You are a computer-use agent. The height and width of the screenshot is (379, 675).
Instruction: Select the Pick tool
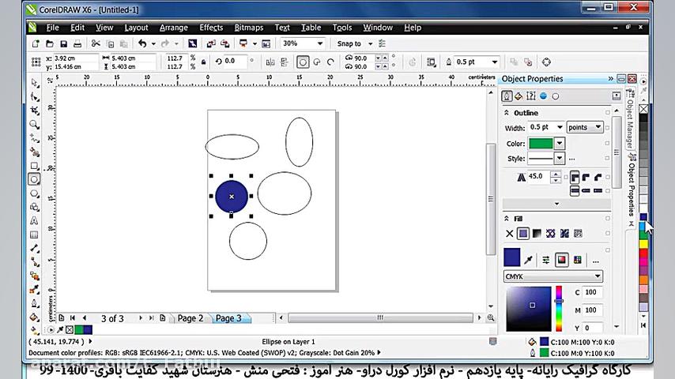[35, 83]
